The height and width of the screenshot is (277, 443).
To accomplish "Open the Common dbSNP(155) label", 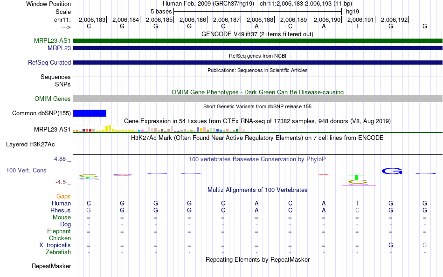I will [x=42, y=113].
